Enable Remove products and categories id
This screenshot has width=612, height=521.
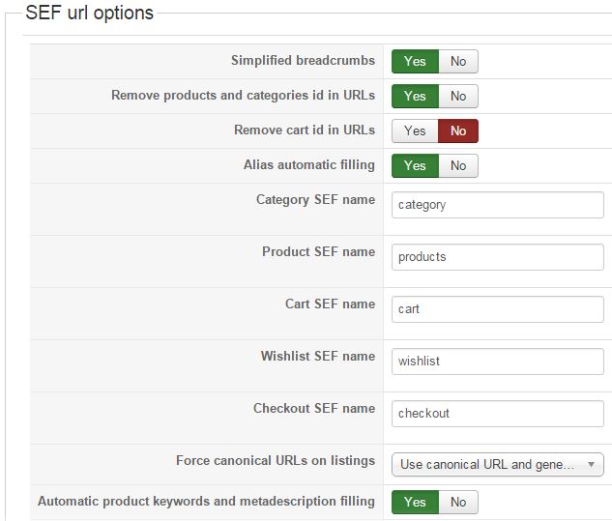pos(415,97)
